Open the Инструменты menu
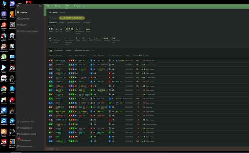 coord(79,6)
